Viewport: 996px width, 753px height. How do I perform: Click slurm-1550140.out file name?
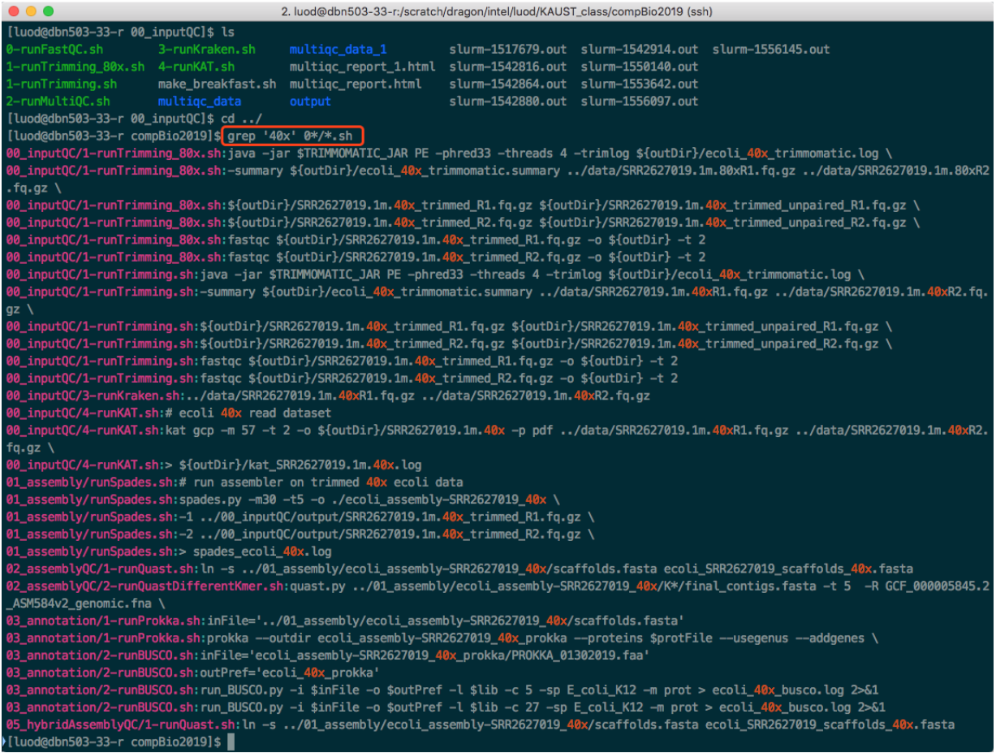click(640, 67)
